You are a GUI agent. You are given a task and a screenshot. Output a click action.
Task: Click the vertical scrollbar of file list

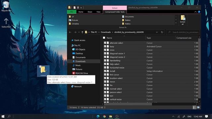[x=199, y=68]
